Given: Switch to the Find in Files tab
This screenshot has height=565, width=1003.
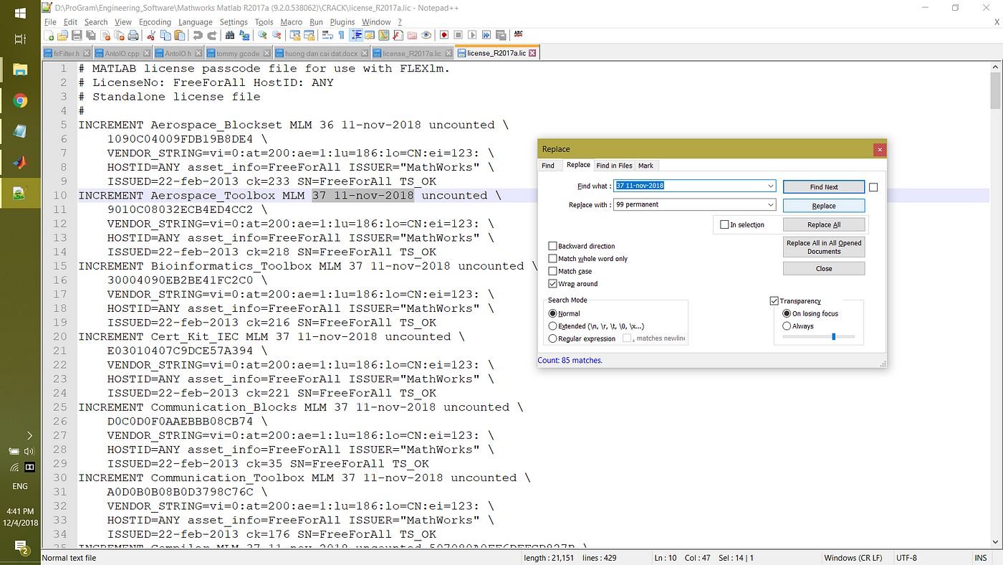Looking at the screenshot, I should coord(614,166).
